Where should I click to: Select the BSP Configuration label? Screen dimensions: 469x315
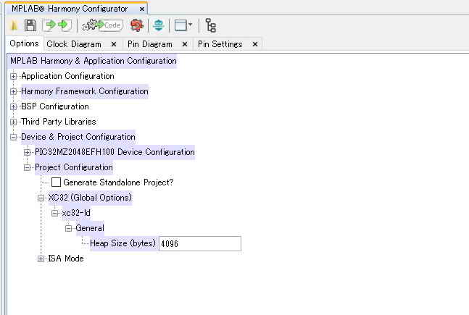[55, 106]
